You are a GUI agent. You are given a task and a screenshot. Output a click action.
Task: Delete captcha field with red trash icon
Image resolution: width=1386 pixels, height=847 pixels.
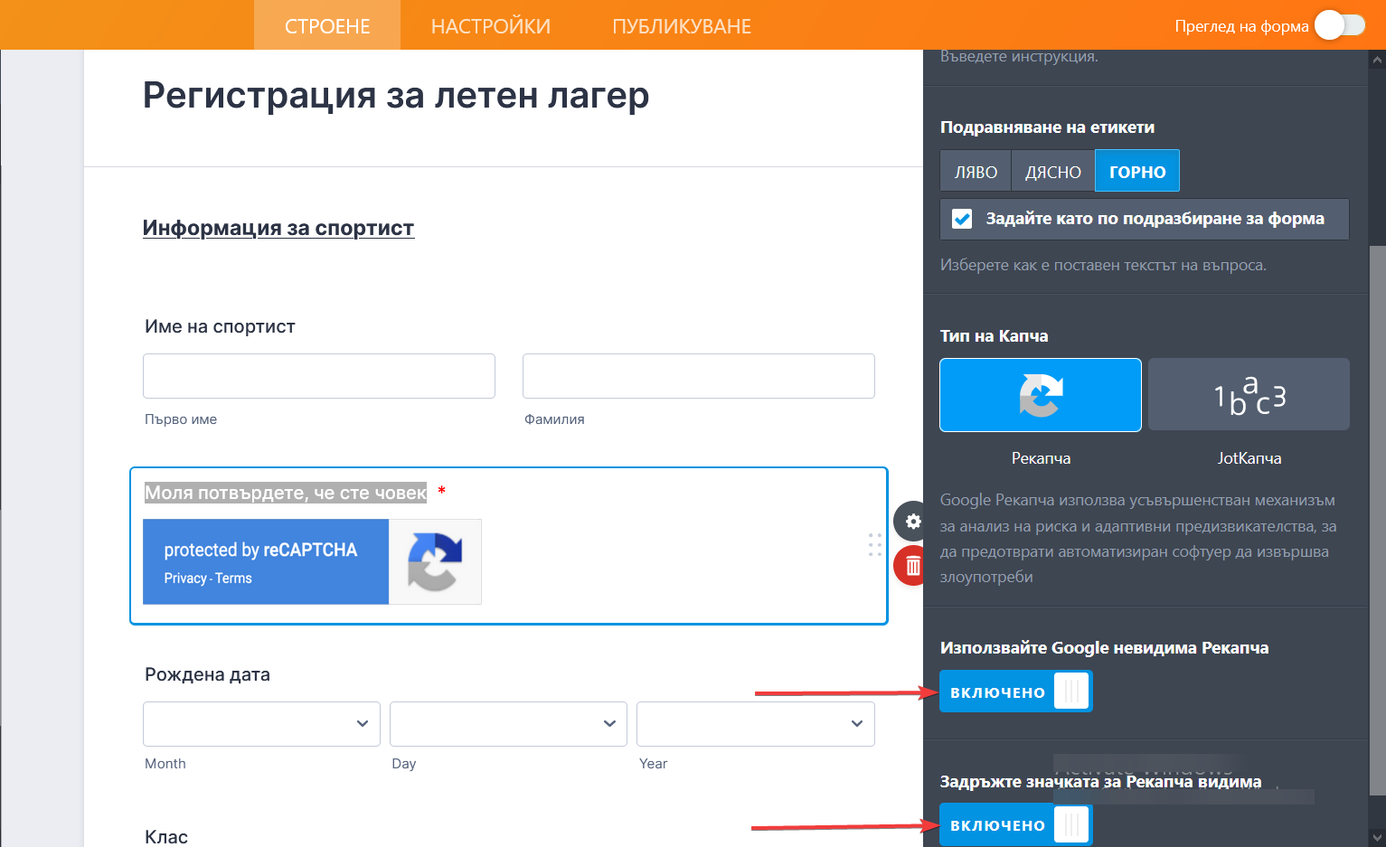point(912,566)
